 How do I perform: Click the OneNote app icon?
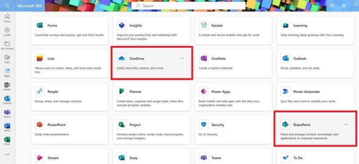[204, 58]
